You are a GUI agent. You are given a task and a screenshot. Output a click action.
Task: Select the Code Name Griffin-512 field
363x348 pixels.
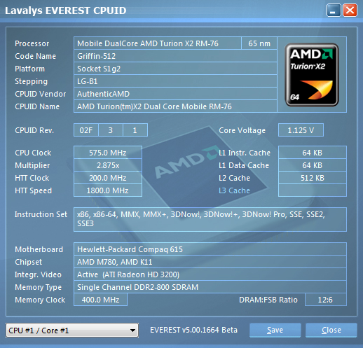(175, 56)
